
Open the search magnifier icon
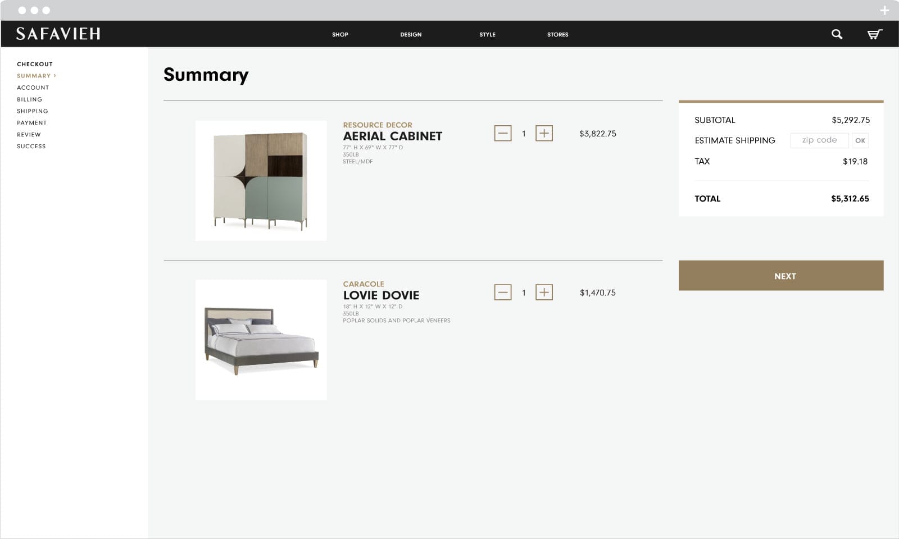tap(837, 34)
